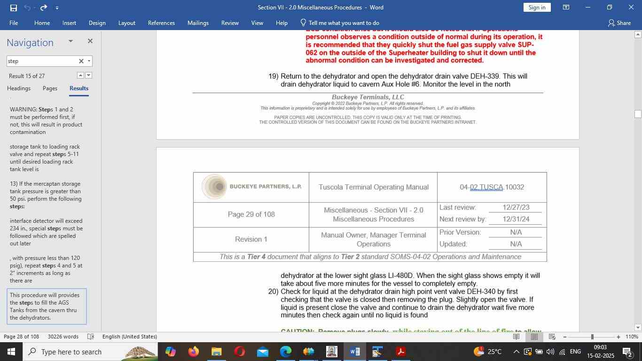Image resolution: width=642 pixels, height=361 pixels.
Task: Open the search options dropdown arrow
Action: 89,61
